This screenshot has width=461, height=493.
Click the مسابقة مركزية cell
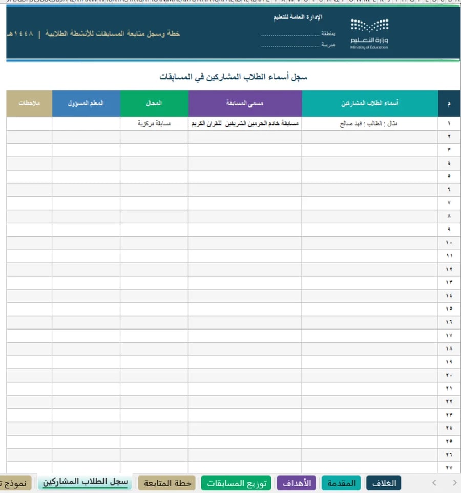pos(154,124)
